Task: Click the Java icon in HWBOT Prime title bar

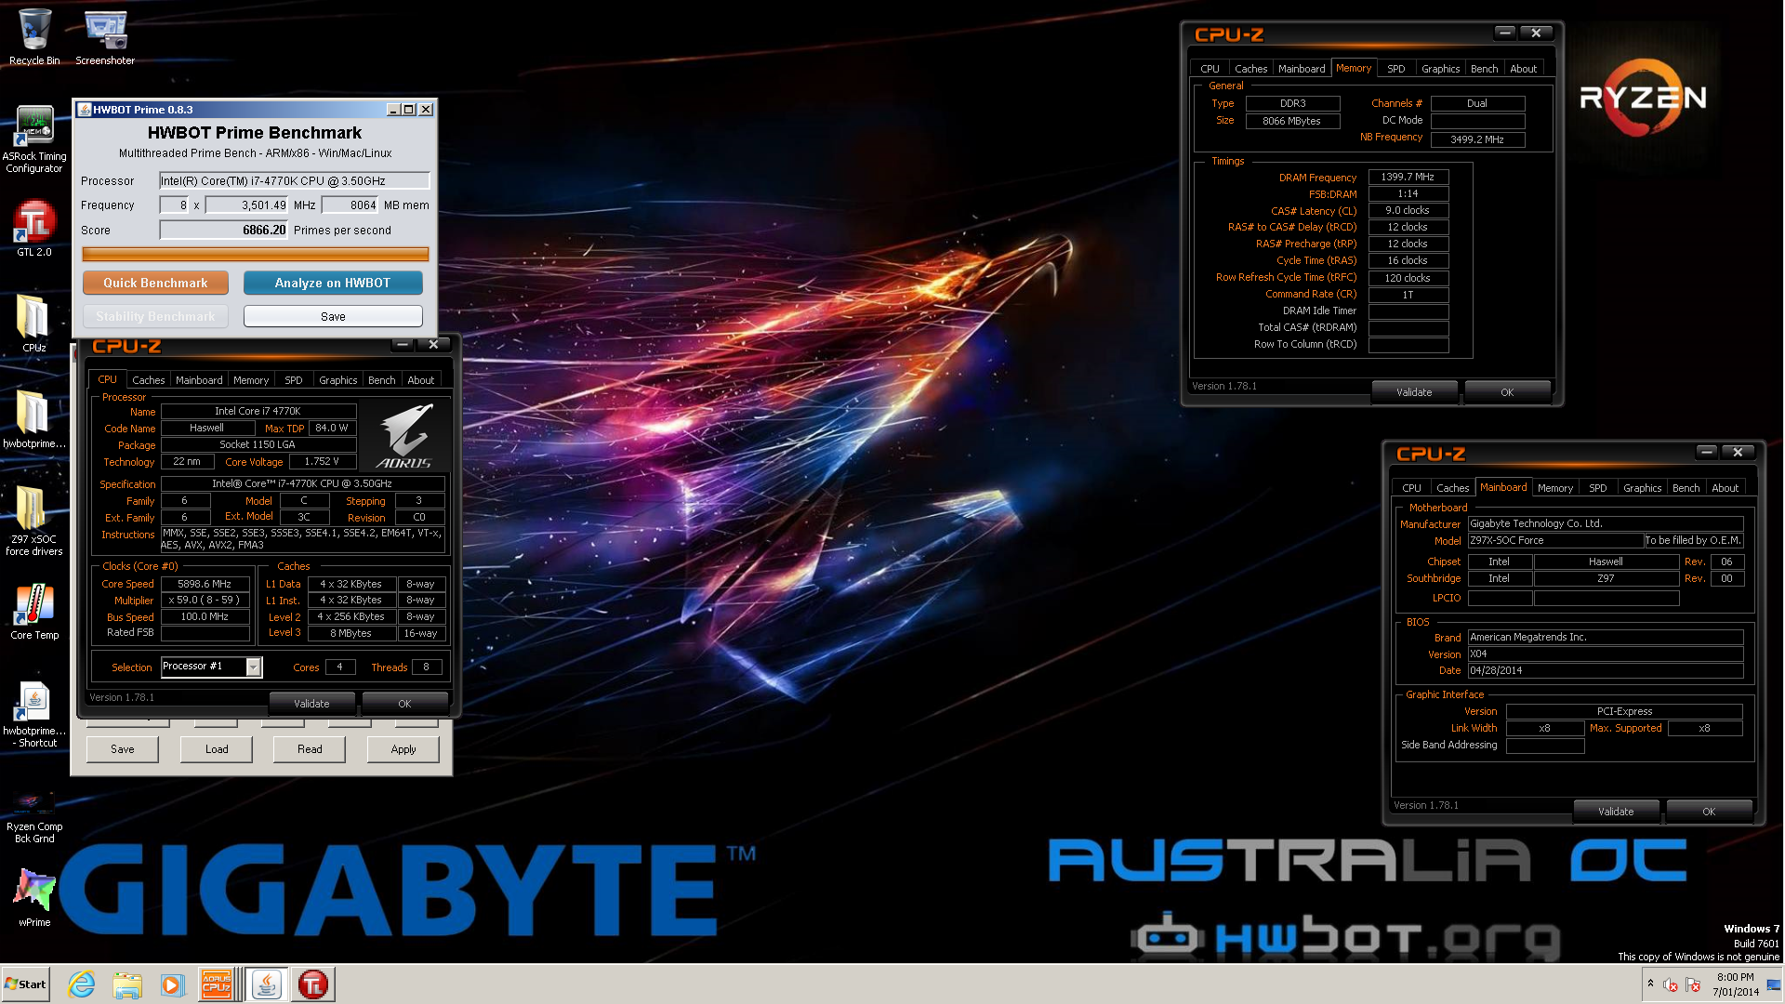Action: [84, 110]
